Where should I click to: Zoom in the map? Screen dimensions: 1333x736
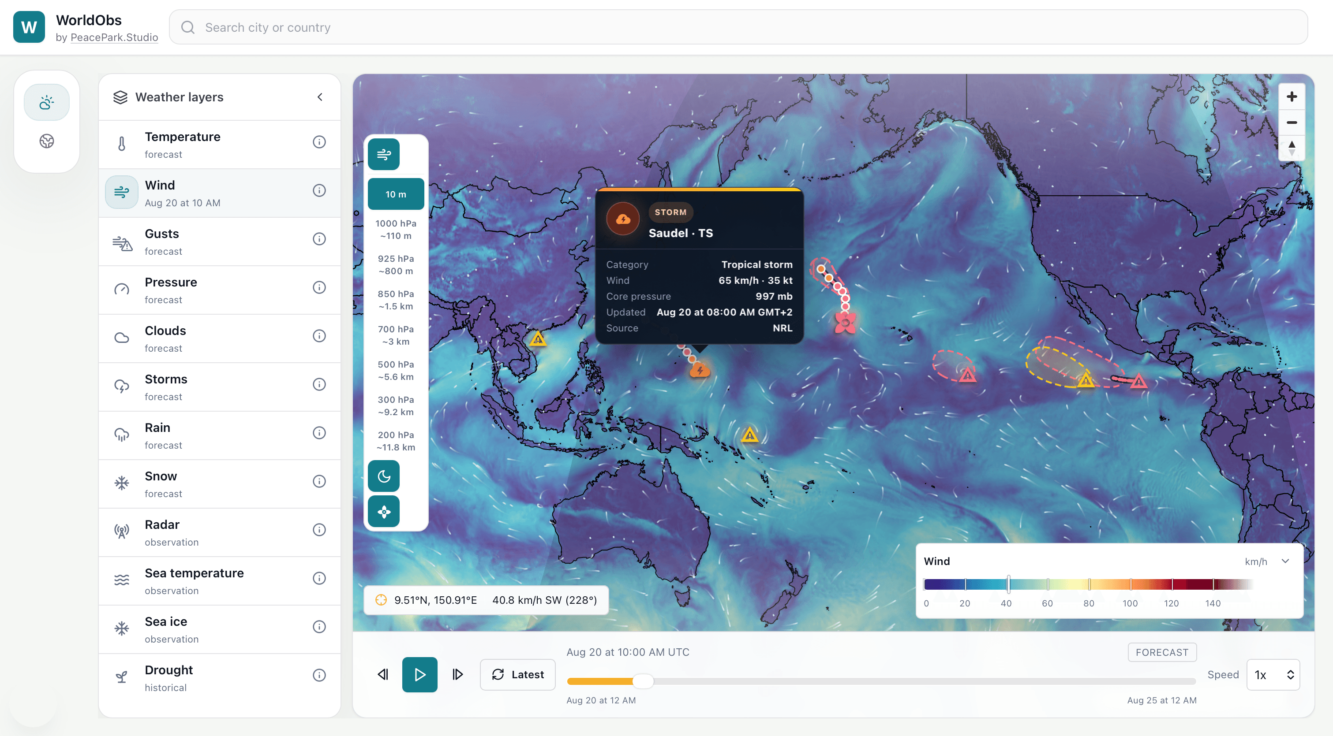click(1292, 97)
